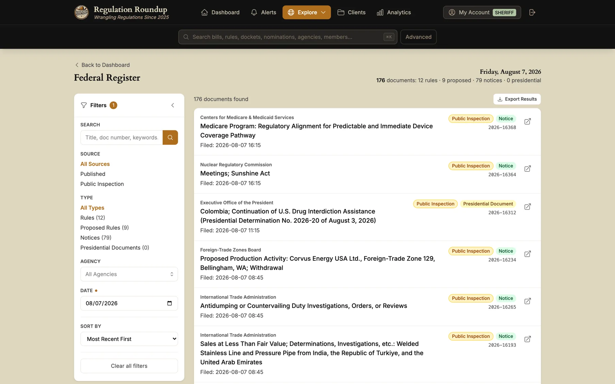Image resolution: width=615 pixels, height=384 pixels.
Task: Filter type by Notices (79)
Action: (96, 237)
